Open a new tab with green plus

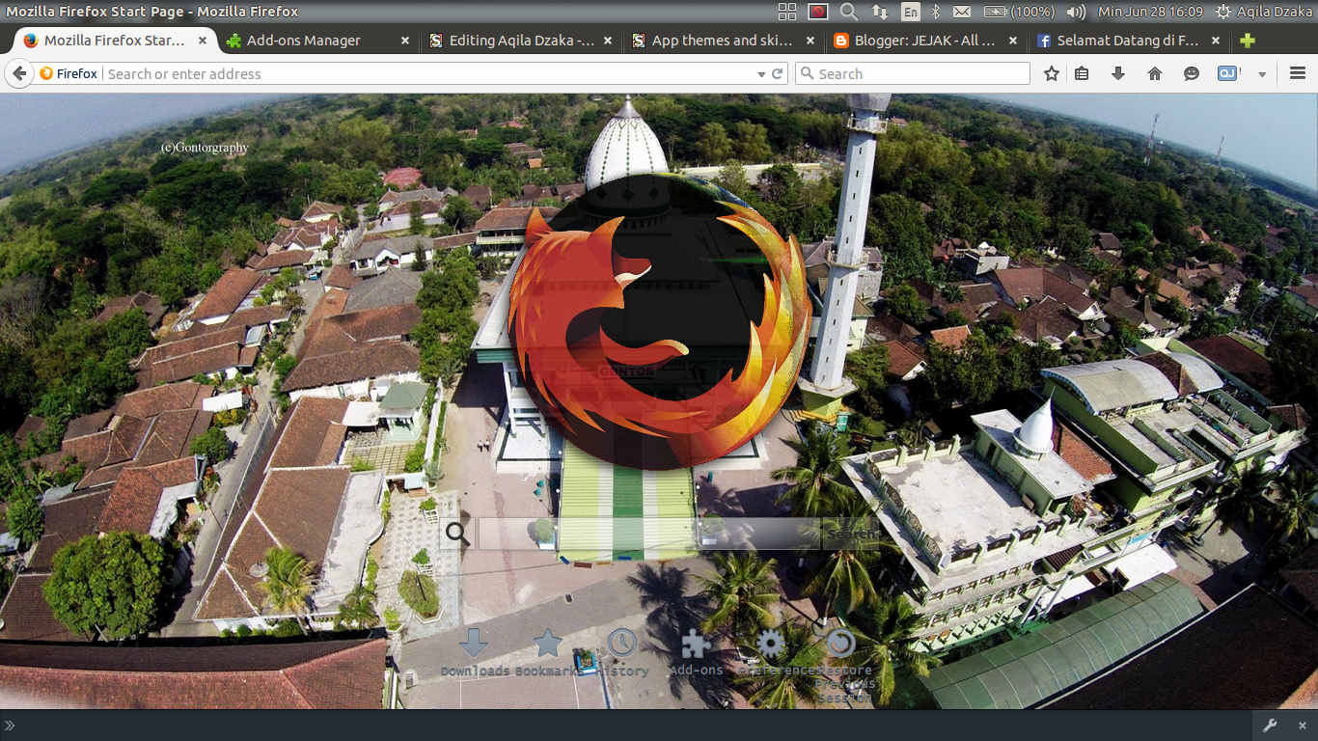1248,41
